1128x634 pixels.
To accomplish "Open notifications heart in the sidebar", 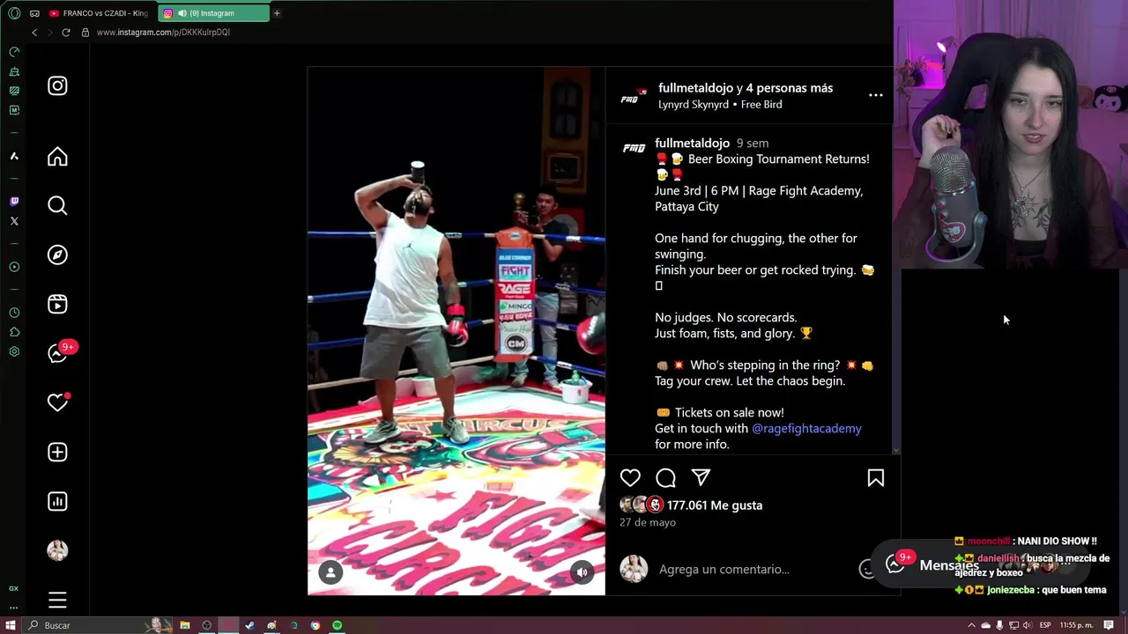I will [58, 402].
